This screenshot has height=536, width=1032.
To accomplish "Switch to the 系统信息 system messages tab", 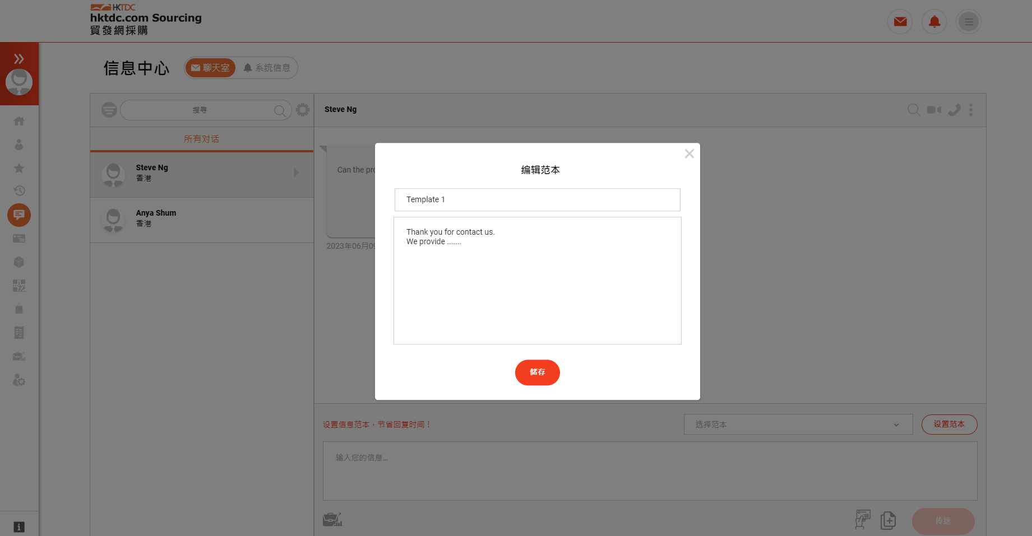I will click(x=267, y=68).
